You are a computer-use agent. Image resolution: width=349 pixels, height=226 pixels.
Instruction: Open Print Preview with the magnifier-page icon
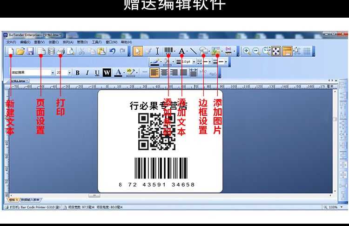point(71,51)
